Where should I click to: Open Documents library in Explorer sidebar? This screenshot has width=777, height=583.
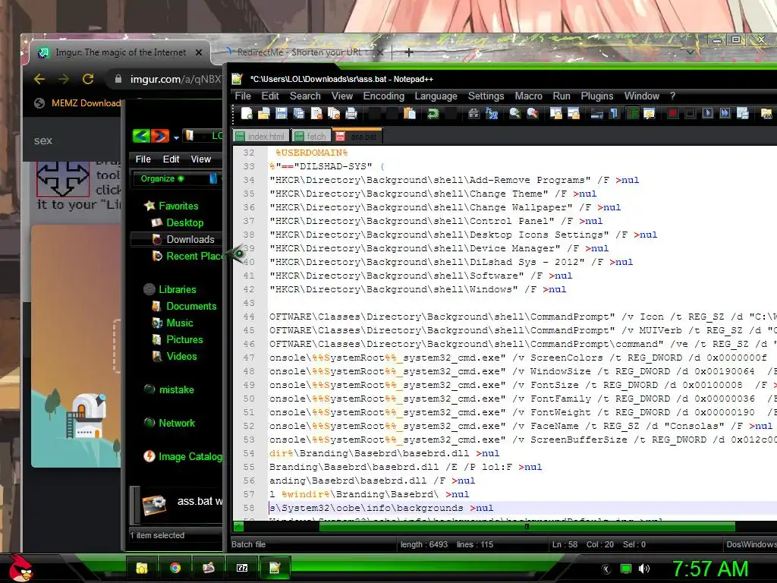(191, 307)
